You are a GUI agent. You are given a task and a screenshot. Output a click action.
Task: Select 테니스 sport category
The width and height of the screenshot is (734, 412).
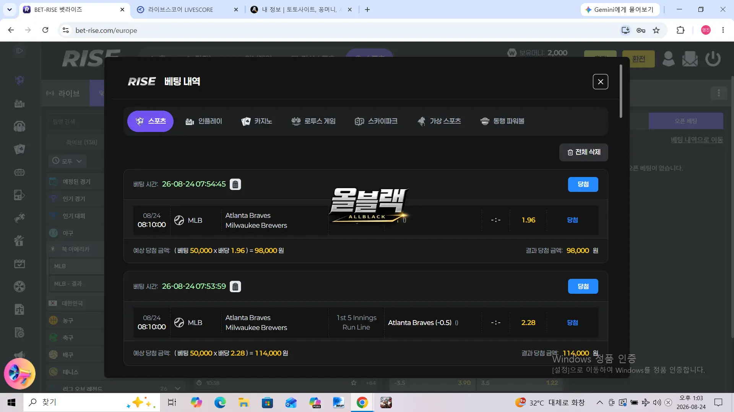pos(76,372)
